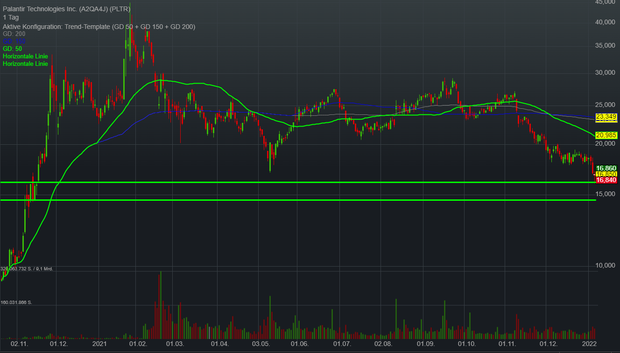Click the 01.03. date axis label

tap(175, 344)
